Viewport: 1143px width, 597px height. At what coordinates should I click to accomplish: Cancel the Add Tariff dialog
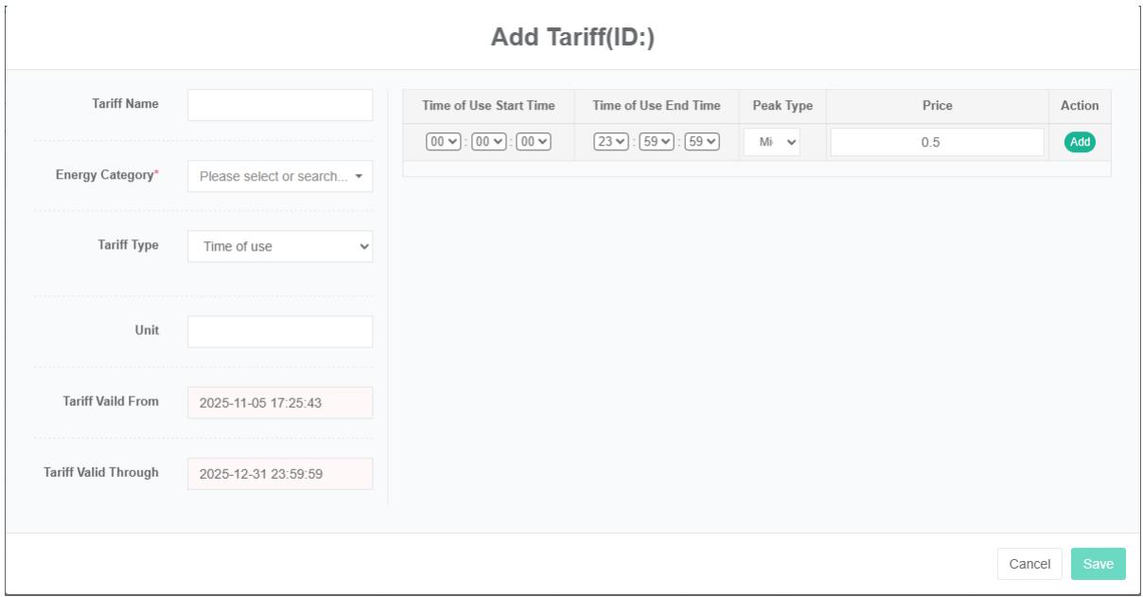pos(1029,564)
